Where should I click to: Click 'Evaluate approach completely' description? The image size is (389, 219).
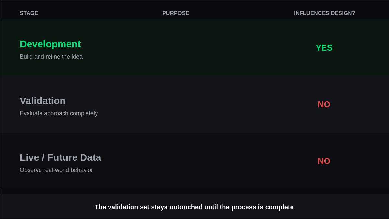coord(59,113)
